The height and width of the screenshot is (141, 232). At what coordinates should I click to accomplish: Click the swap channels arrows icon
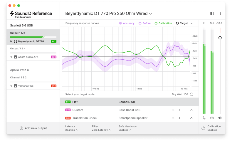pyautogui.click(x=204, y=118)
